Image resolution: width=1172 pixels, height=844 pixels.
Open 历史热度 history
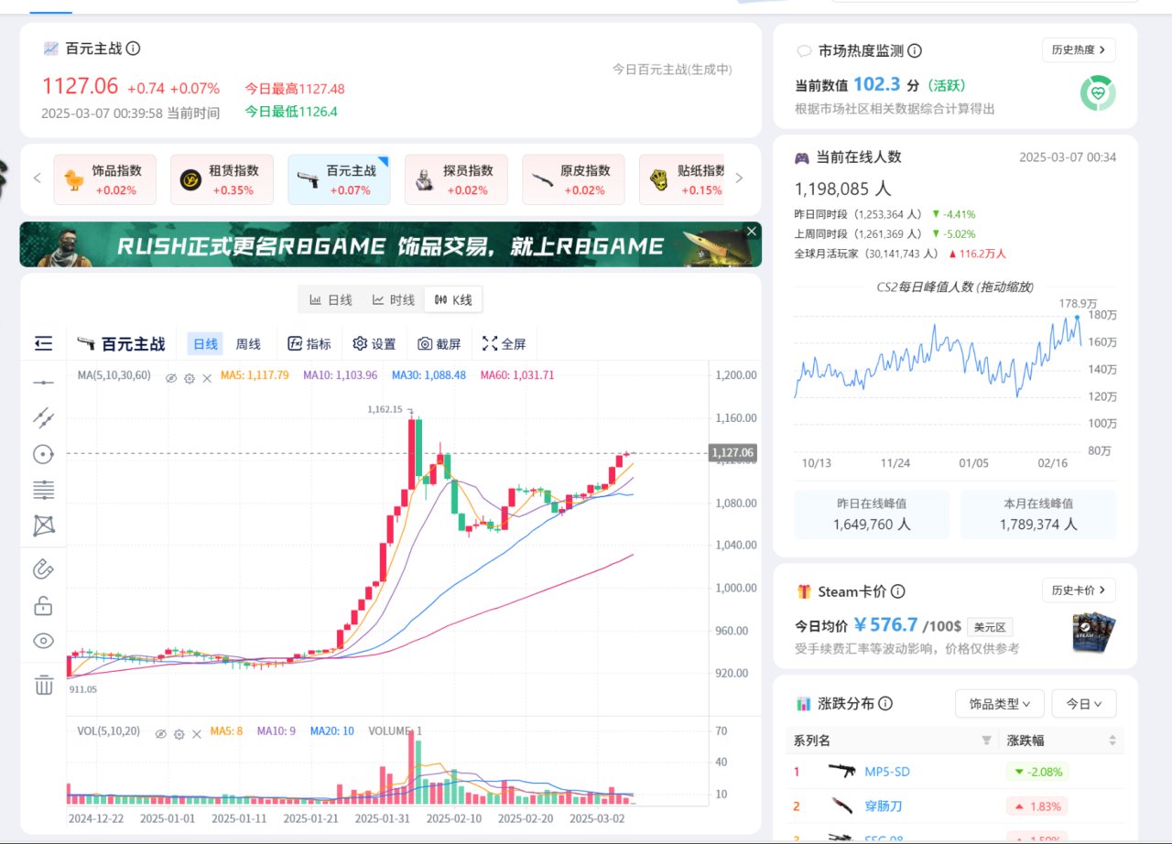tap(1079, 50)
